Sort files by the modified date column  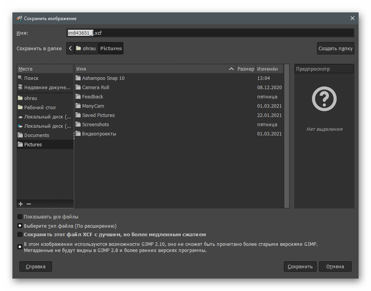[268, 69]
